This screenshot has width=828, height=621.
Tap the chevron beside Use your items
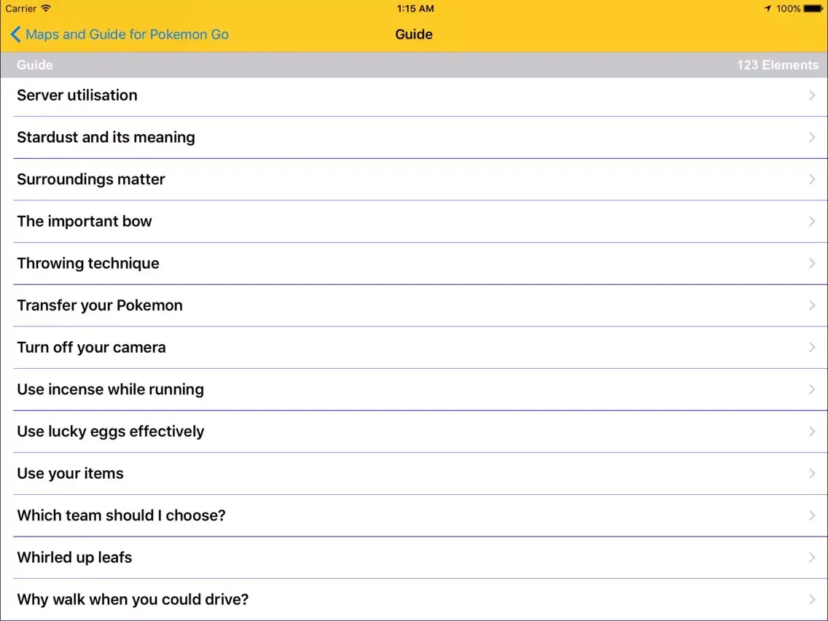point(811,474)
